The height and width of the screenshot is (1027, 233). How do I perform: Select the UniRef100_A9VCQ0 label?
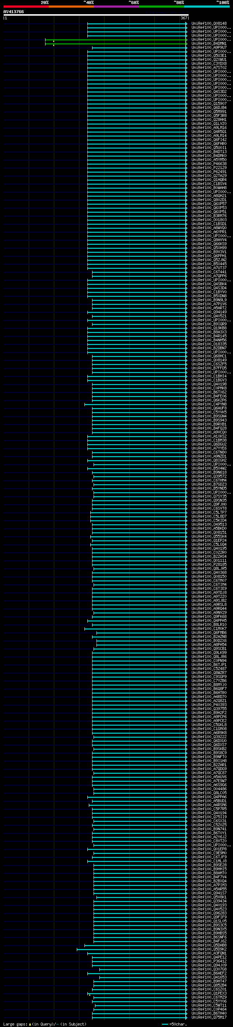(209, 432)
